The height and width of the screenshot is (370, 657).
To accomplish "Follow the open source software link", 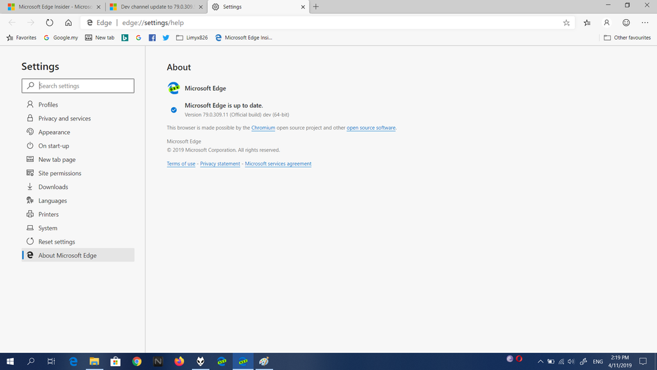I will click(371, 128).
